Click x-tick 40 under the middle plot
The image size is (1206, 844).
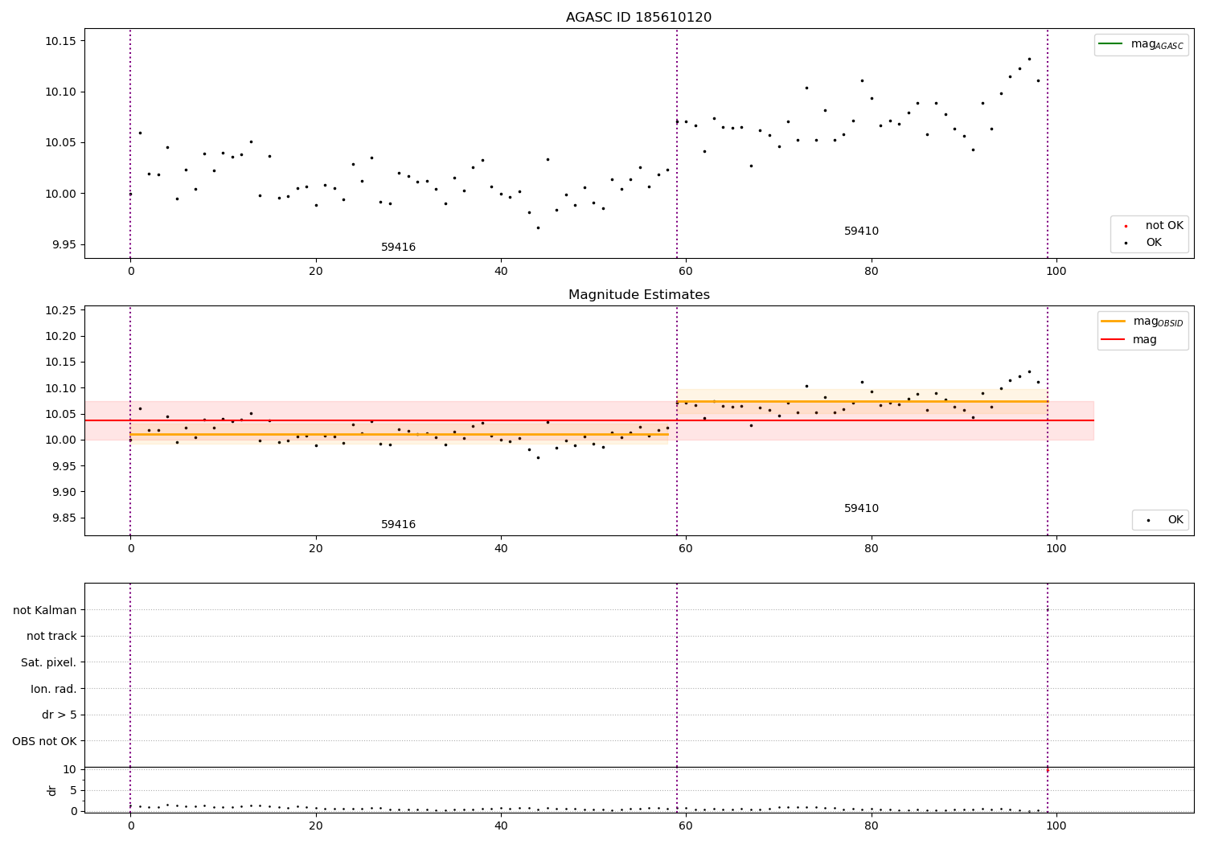(x=501, y=548)
